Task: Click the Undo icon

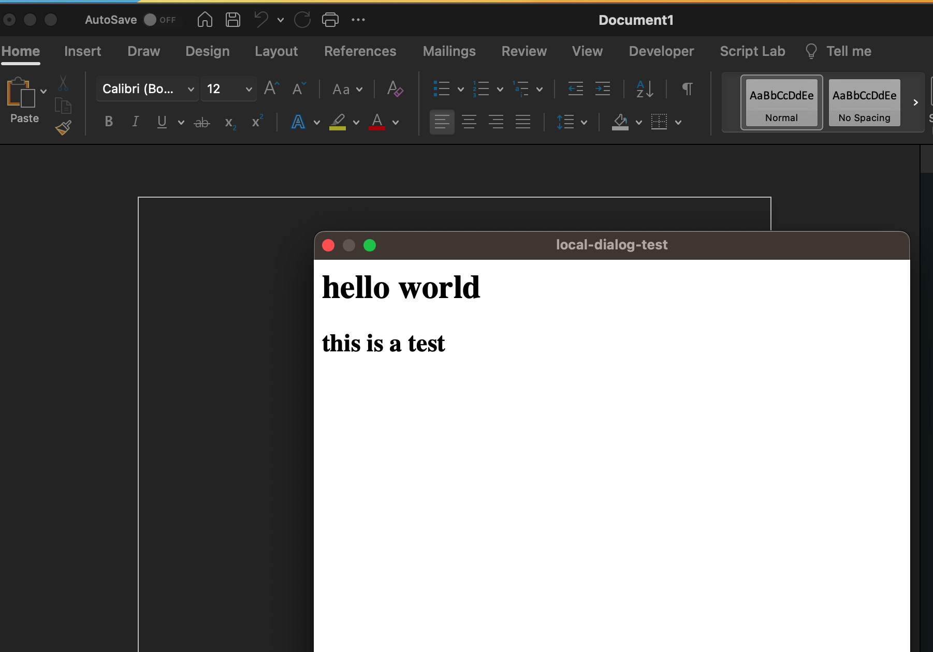Action: pyautogui.click(x=261, y=20)
